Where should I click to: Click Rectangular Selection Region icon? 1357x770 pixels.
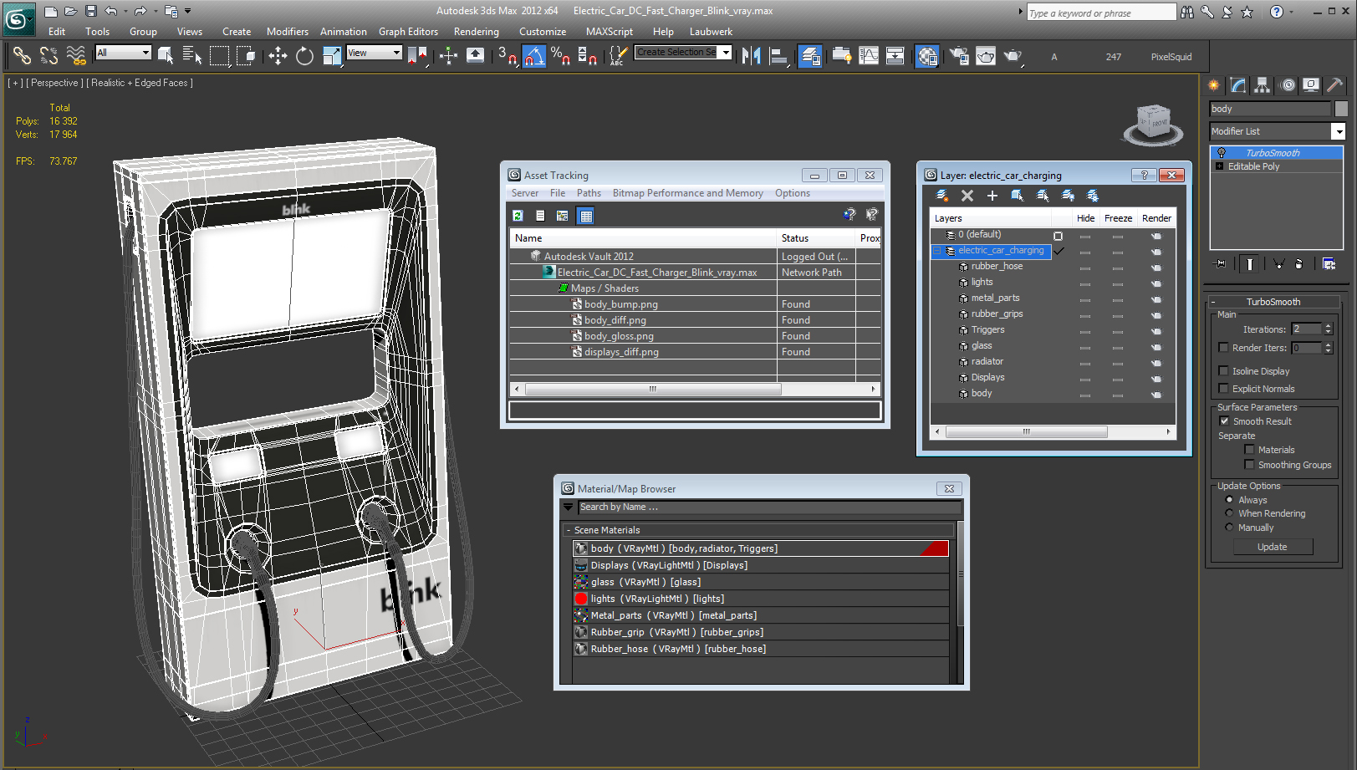(219, 56)
